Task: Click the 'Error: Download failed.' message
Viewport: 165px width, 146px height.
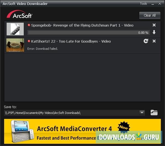Action: (x=42, y=49)
